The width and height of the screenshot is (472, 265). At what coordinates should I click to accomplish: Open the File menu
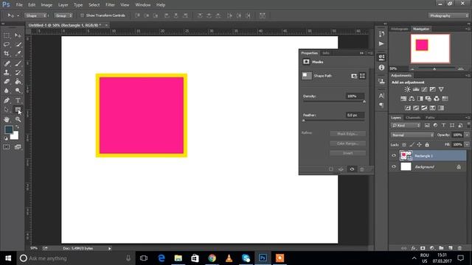pos(19,5)
